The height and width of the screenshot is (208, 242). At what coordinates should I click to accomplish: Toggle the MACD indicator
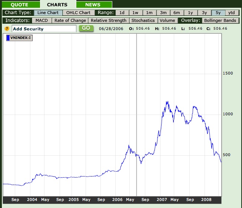pyautogui.click(x=42, y=20)
